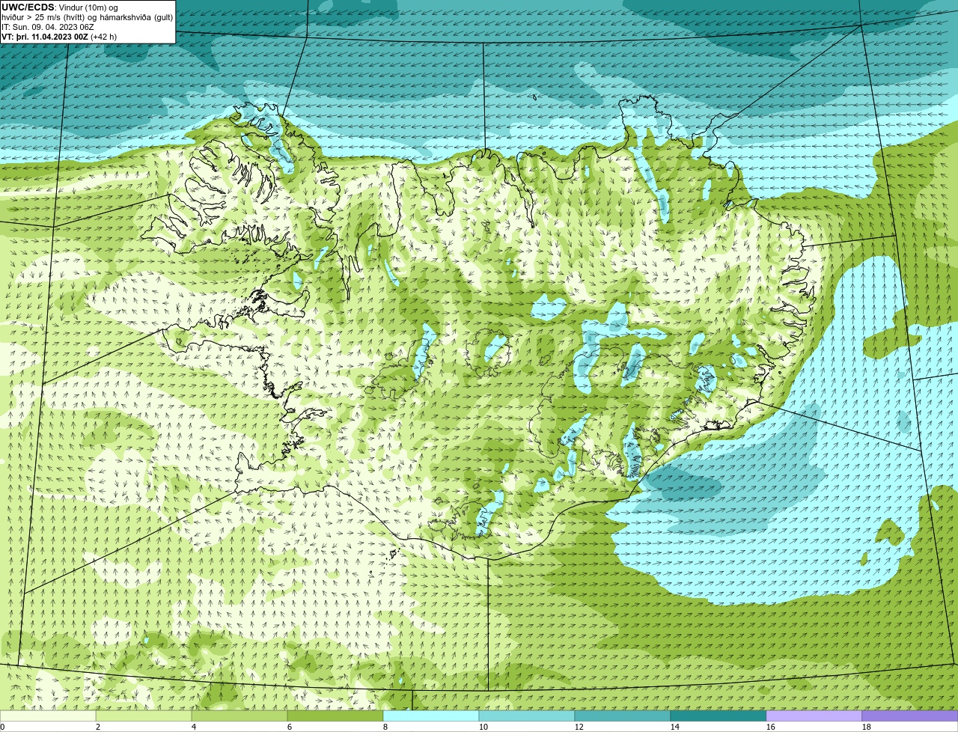Click the valid time 'VT: þri. 11.04.2023 00Z (+42 h)'
Image resolution: width=958 pixels, height=732 pixels.
(59, 36)
